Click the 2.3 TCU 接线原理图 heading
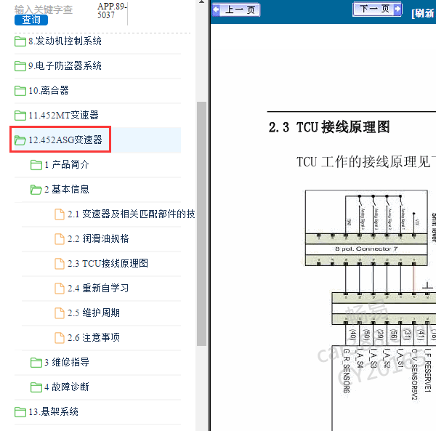Screen dimensions: 436x431 329,127
